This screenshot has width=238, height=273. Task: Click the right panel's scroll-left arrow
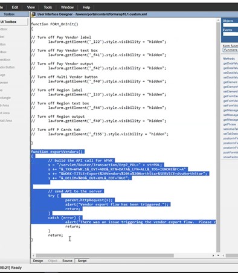223,255
